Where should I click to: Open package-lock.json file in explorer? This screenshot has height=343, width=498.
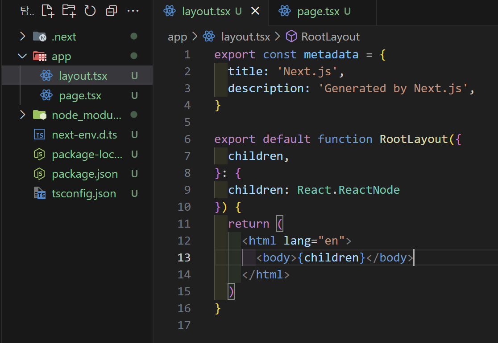point(77,155)
